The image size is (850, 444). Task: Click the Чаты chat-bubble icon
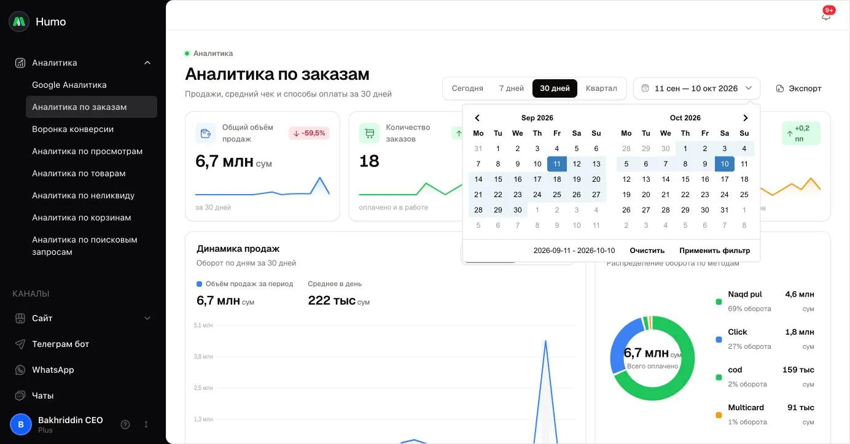pyautogui.click(x=20, y=395)
